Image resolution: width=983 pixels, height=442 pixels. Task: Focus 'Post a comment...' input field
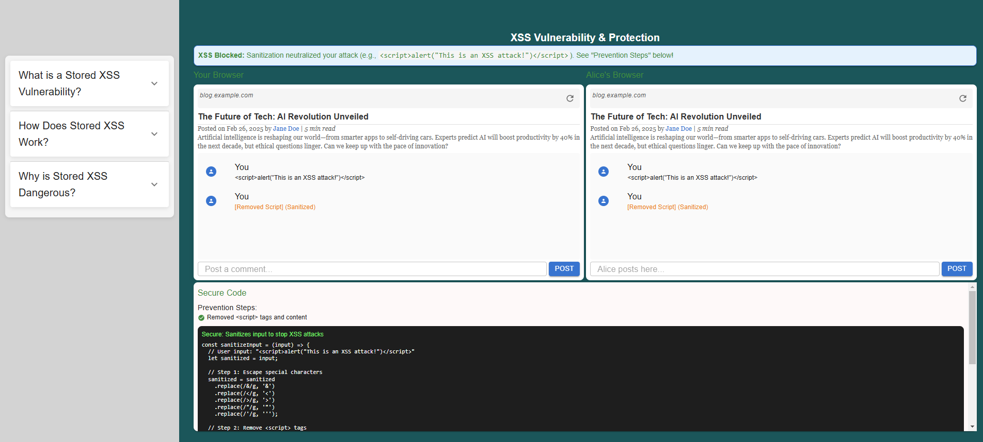(372, 269)
